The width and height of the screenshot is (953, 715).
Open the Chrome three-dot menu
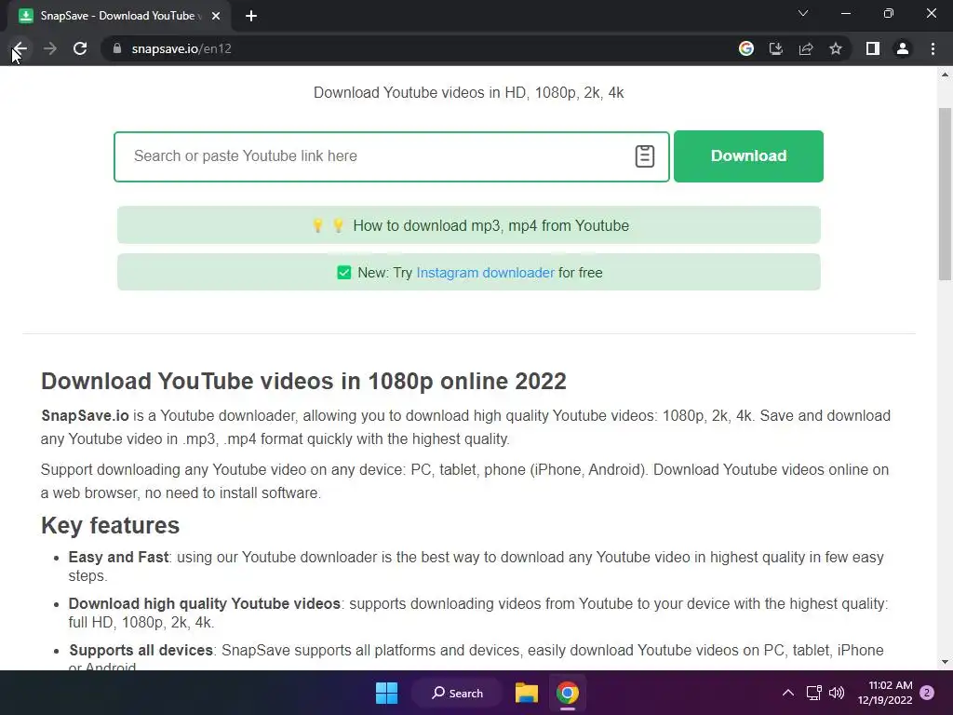tap(933, 48)
